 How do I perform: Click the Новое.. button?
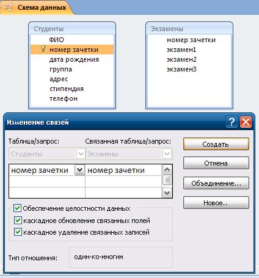216,203
